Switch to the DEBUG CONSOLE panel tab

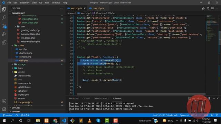[x=101, y=99]
